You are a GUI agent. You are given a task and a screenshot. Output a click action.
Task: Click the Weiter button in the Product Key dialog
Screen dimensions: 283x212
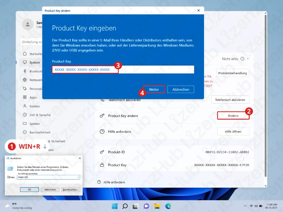coord(154,89)
